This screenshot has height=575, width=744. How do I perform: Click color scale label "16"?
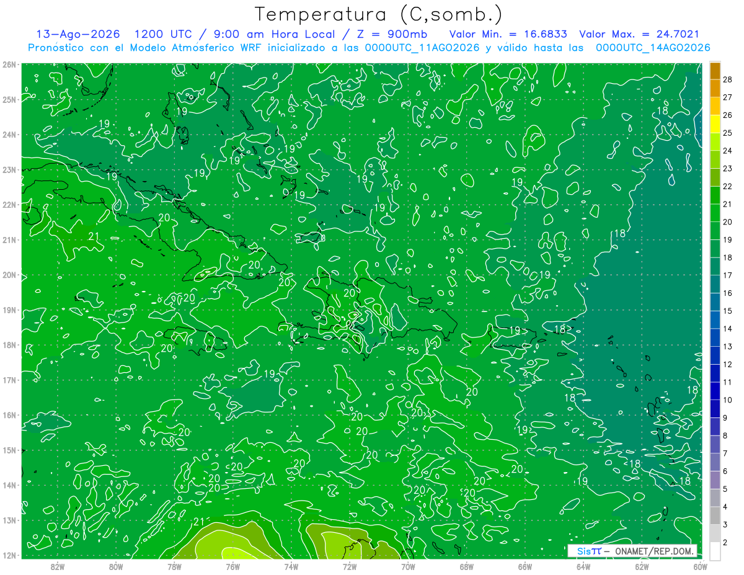(x=728, y=293)
